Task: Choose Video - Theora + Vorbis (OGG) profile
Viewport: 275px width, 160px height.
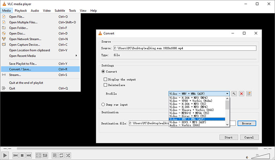Action: [x=197, y=110]
